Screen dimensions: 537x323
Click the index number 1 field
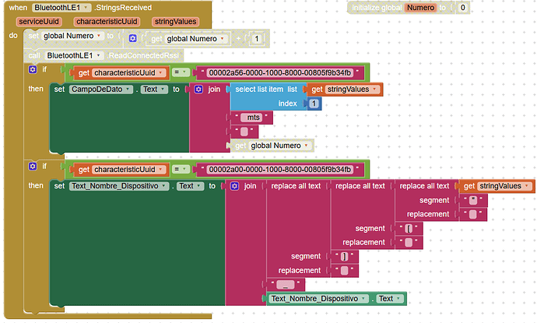[x=314, y=104]
